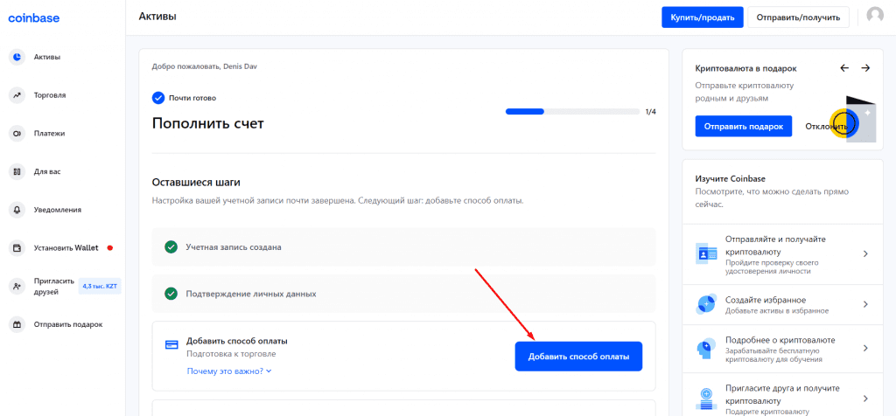Click the Активы page title in header
The image size is (896, 416).
tap(157, 16)
